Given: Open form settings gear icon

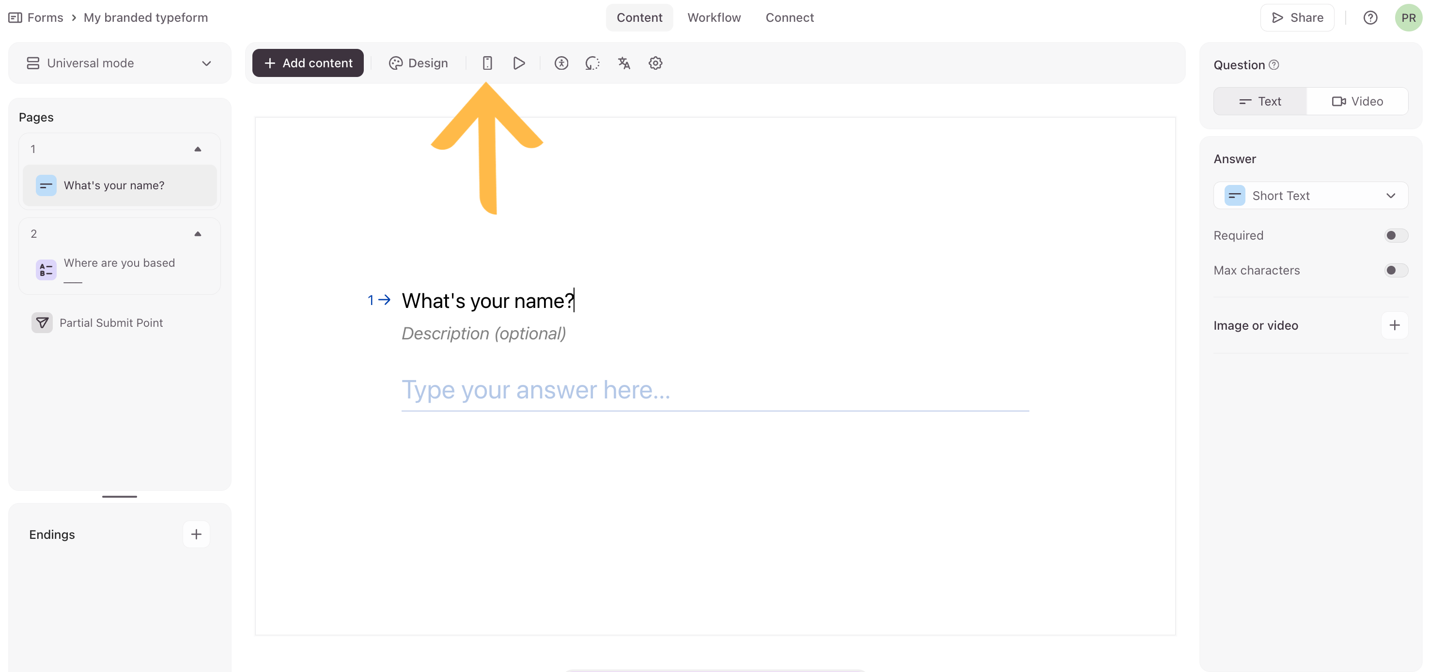Looking at the screenshot, I should click(x=655, y=63).
